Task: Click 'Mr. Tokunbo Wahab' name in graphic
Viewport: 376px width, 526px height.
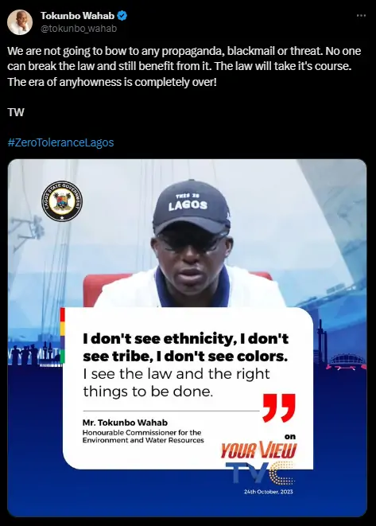Action: (125, 423)
